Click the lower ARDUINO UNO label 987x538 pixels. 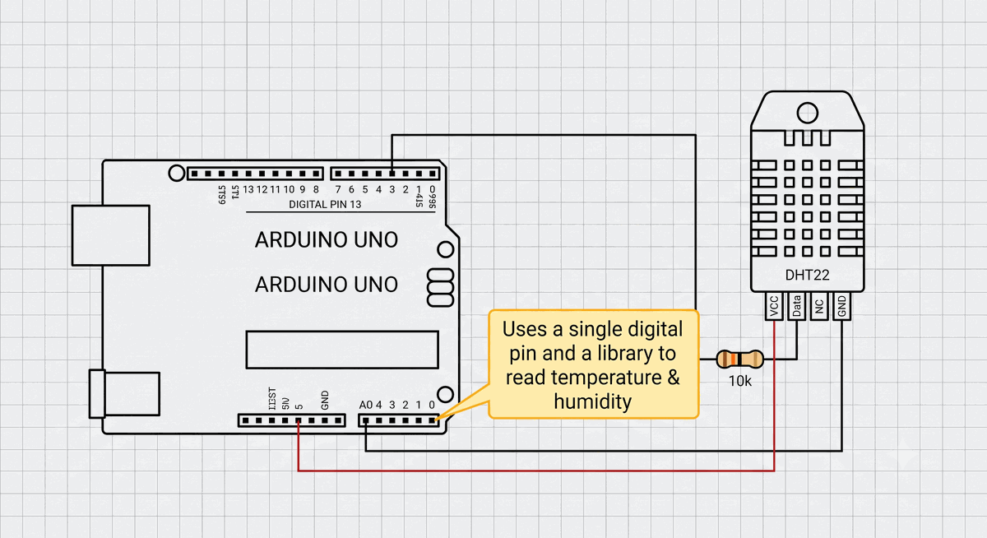327,285
